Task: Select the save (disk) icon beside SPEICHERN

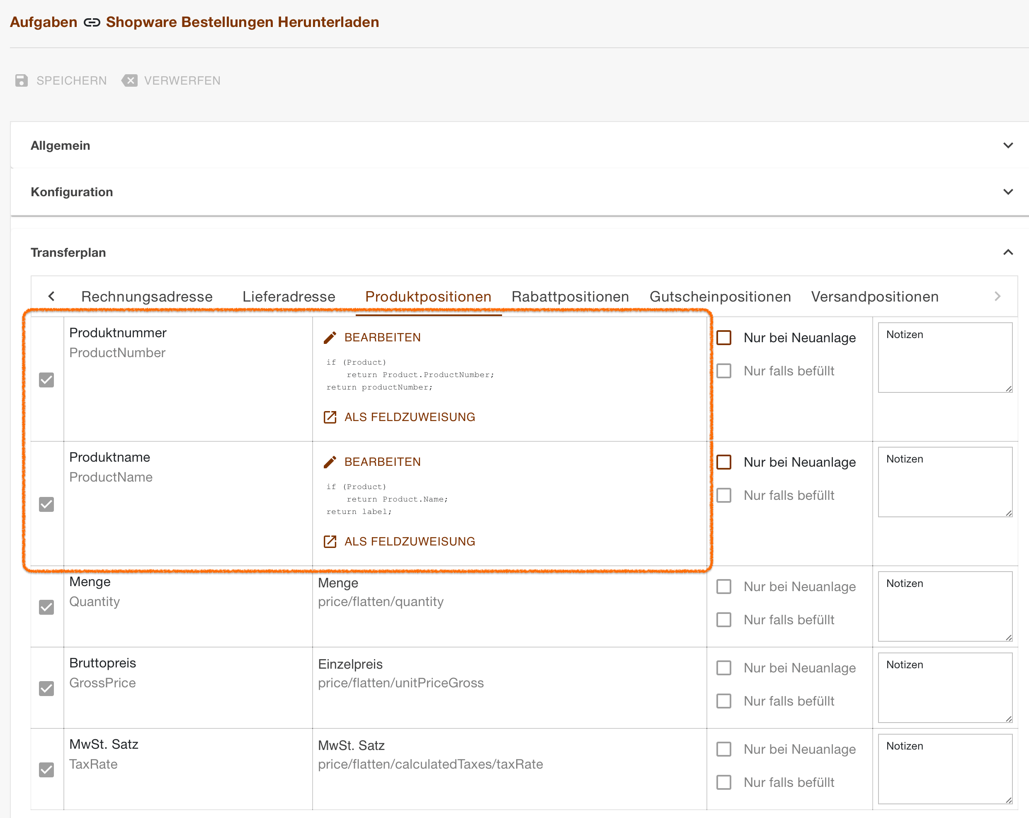Action: click(22, 80)
